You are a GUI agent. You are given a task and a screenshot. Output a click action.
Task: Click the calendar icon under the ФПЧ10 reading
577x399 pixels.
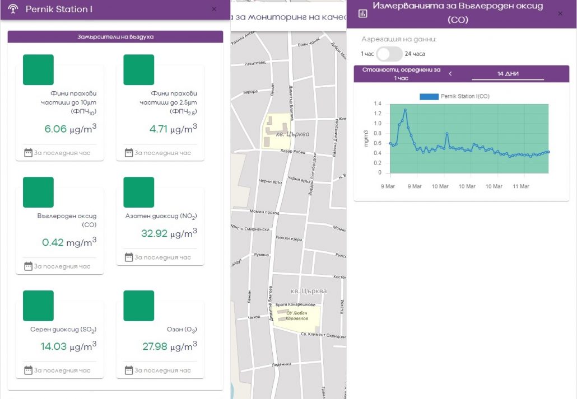28,153
